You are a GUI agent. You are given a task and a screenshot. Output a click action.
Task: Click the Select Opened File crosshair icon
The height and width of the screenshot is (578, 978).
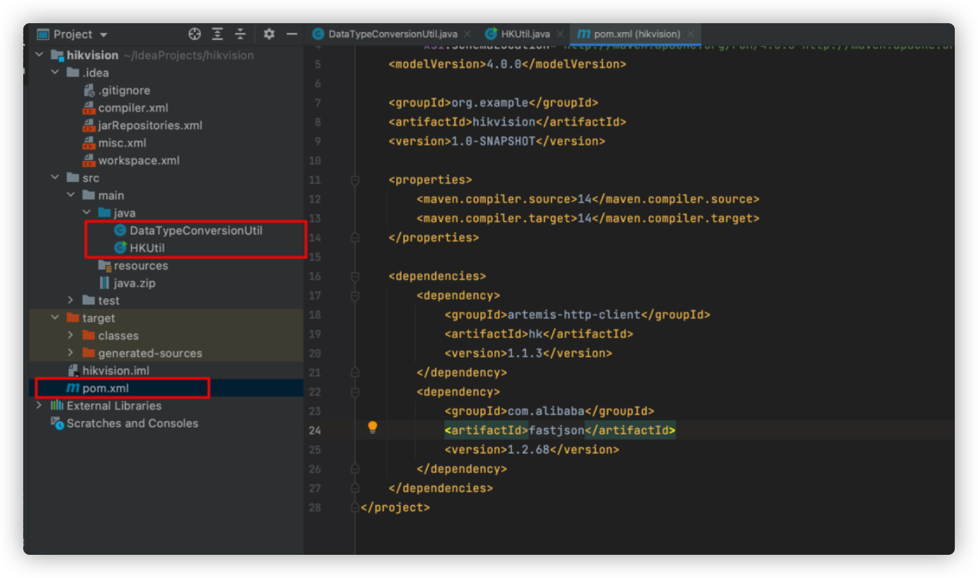point(195,34)
